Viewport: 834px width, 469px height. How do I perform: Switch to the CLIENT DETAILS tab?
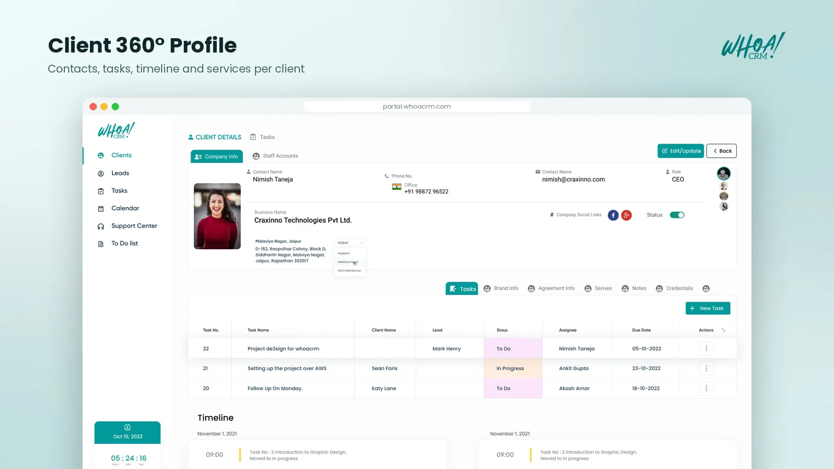[215, 137]
